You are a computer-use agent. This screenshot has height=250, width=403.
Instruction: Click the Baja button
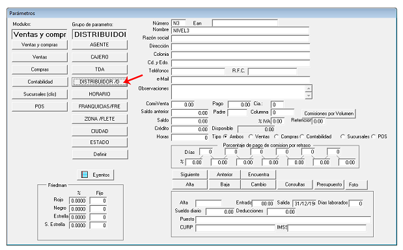coord(225,184)
